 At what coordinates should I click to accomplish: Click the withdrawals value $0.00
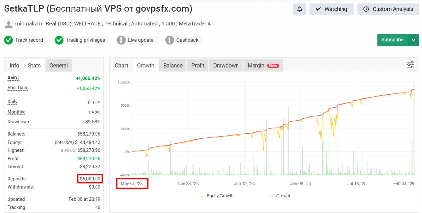pyautogui.click(x=95, y=187)
